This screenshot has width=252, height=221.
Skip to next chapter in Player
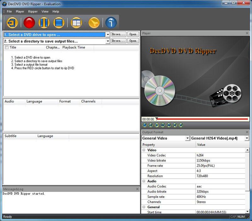[x=181, y=125]
